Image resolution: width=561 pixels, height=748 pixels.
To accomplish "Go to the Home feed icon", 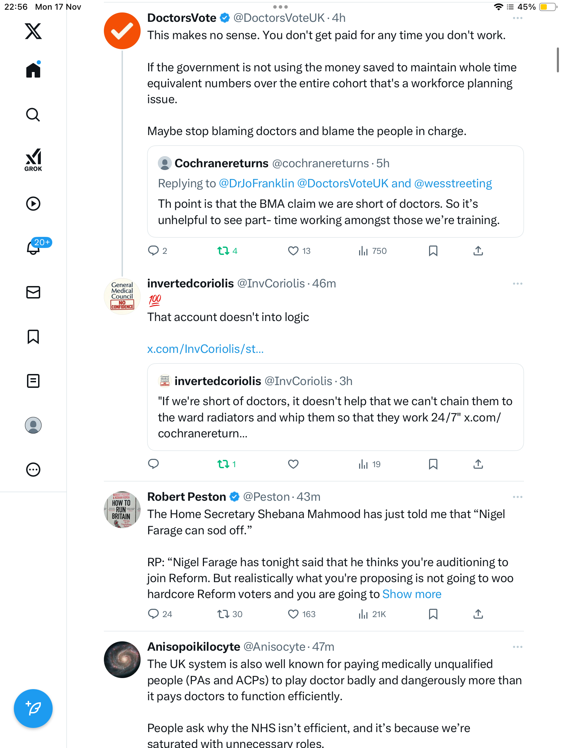I will [33, 70].
